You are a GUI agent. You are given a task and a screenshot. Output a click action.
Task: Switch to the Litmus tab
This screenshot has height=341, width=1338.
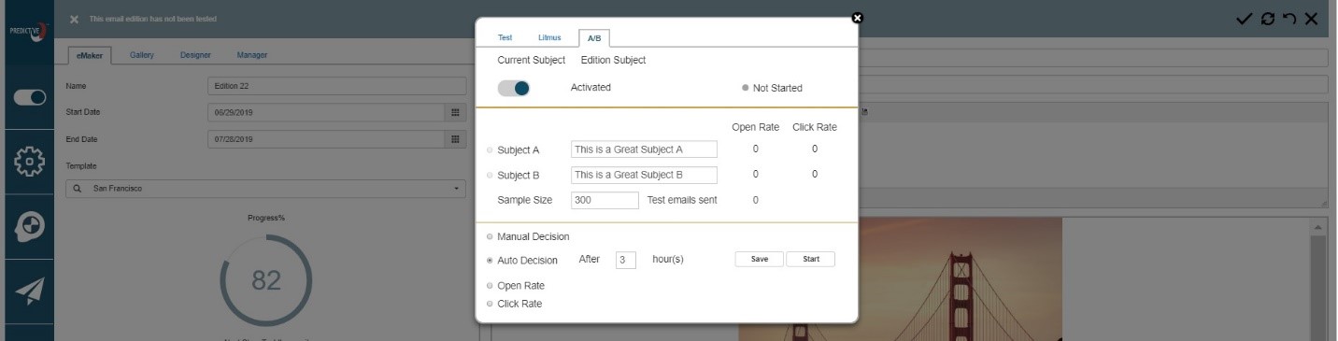click(x=549, y=37)
